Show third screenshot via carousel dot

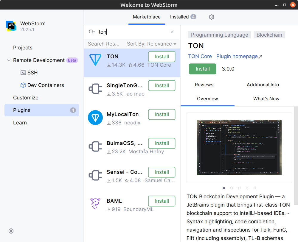[x=239, y=188]
